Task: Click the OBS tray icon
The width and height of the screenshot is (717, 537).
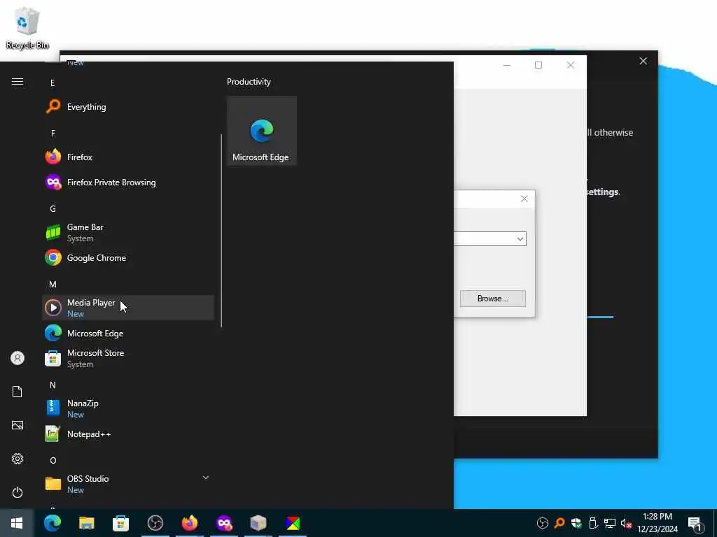Action: (543, 523)
